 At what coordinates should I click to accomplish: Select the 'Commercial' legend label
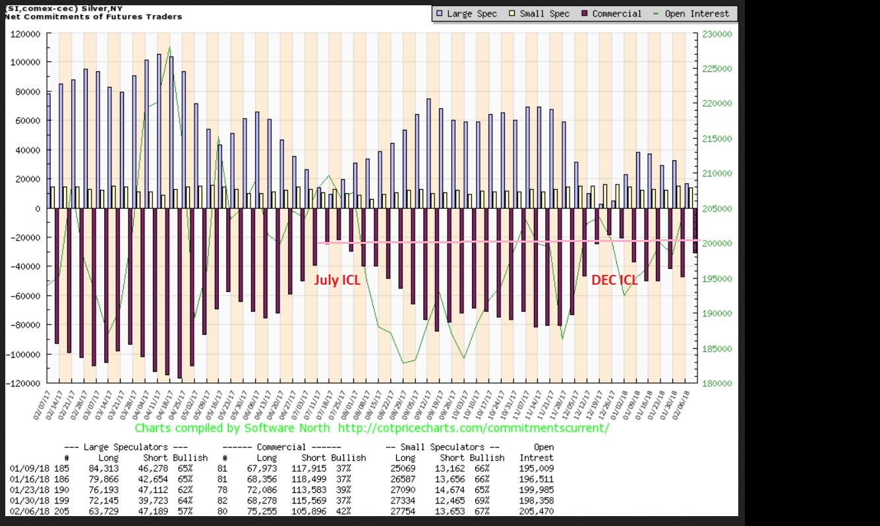617,14
